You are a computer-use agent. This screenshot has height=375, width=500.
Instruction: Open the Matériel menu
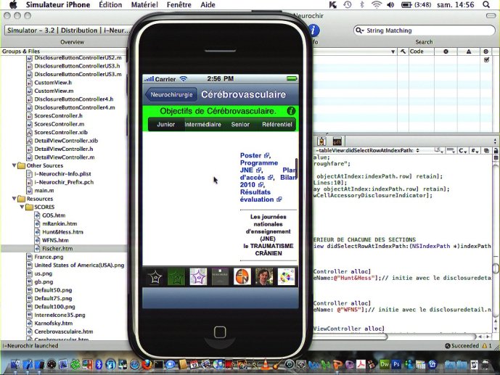click(144, 5)
